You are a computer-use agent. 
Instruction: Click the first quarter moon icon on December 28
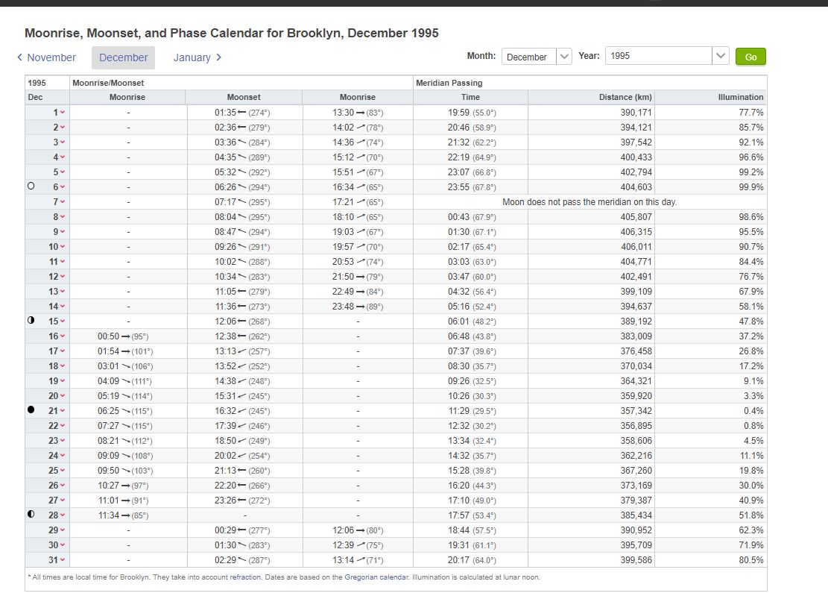point(31,514)
